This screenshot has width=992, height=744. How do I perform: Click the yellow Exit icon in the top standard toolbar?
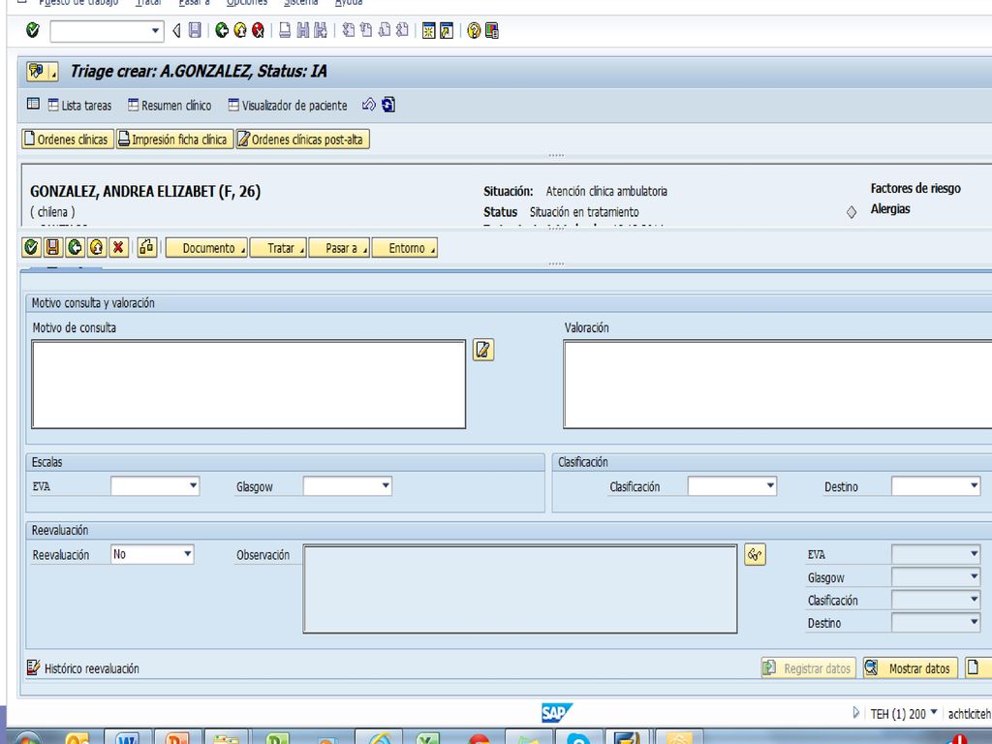pos(240,30)
